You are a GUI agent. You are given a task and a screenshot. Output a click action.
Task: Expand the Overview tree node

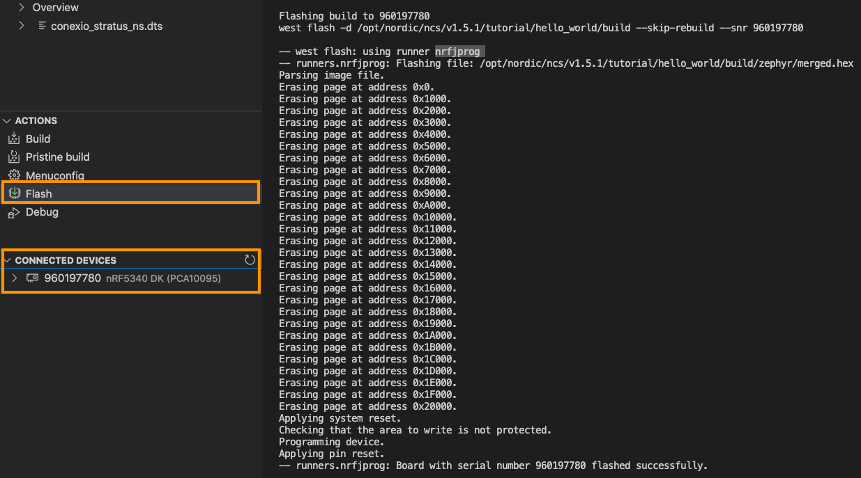[21, 8]
